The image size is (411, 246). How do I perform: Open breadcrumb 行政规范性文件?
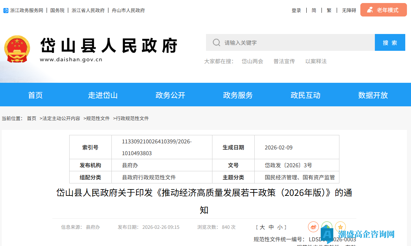click(x=132, y=118)
